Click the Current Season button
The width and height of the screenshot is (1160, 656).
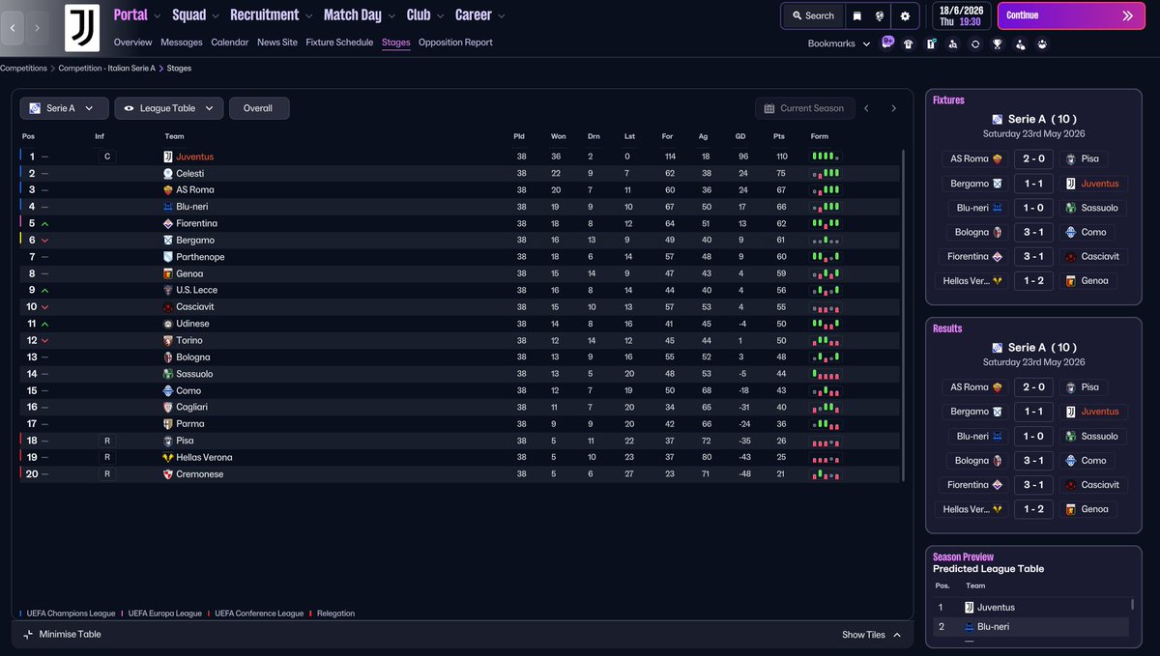click(x=803, y=108)
